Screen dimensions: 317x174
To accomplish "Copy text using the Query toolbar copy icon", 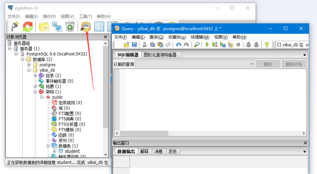I will click(x=153, y=45).
